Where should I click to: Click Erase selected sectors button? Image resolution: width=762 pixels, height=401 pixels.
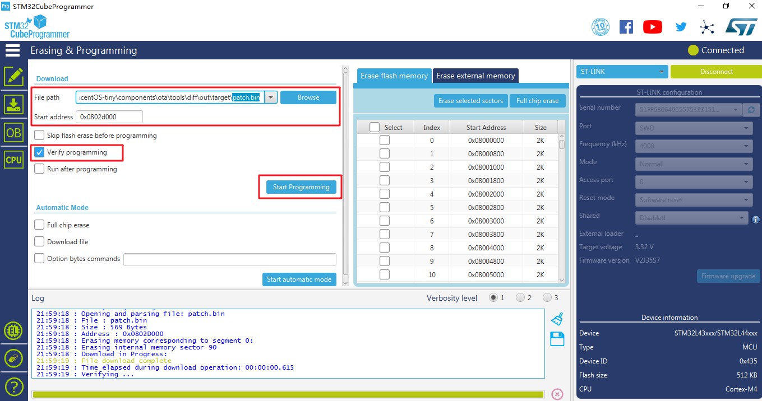click(470, 101)
